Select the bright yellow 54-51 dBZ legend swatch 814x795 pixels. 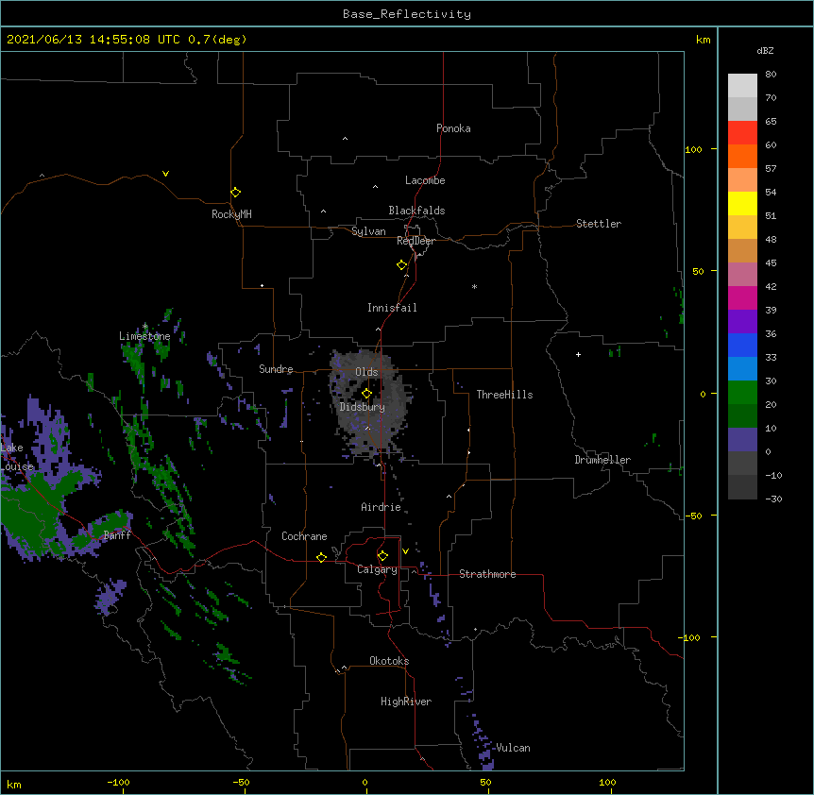(742, 204)
